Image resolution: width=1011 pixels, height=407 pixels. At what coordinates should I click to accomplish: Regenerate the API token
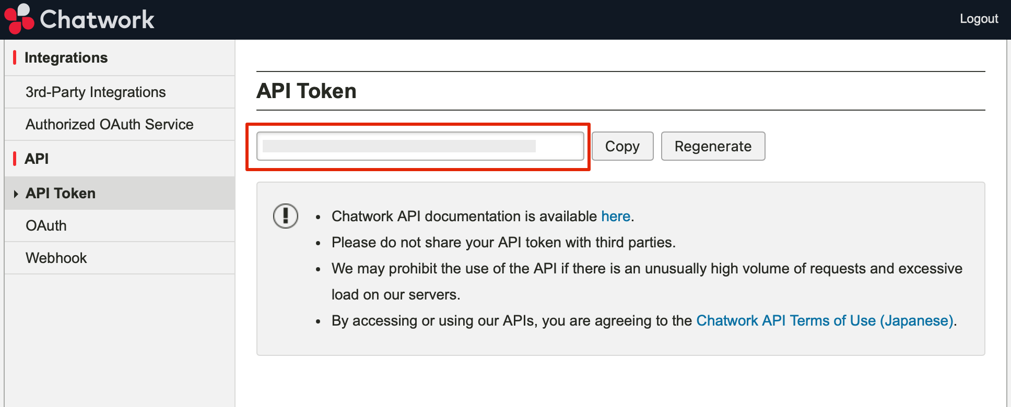[713, 146]
